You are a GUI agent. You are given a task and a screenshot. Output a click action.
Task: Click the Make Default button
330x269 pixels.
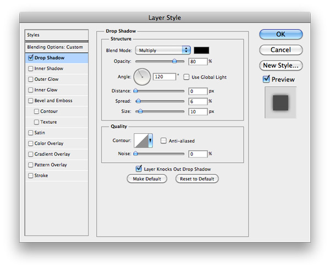tap(147, 179)
